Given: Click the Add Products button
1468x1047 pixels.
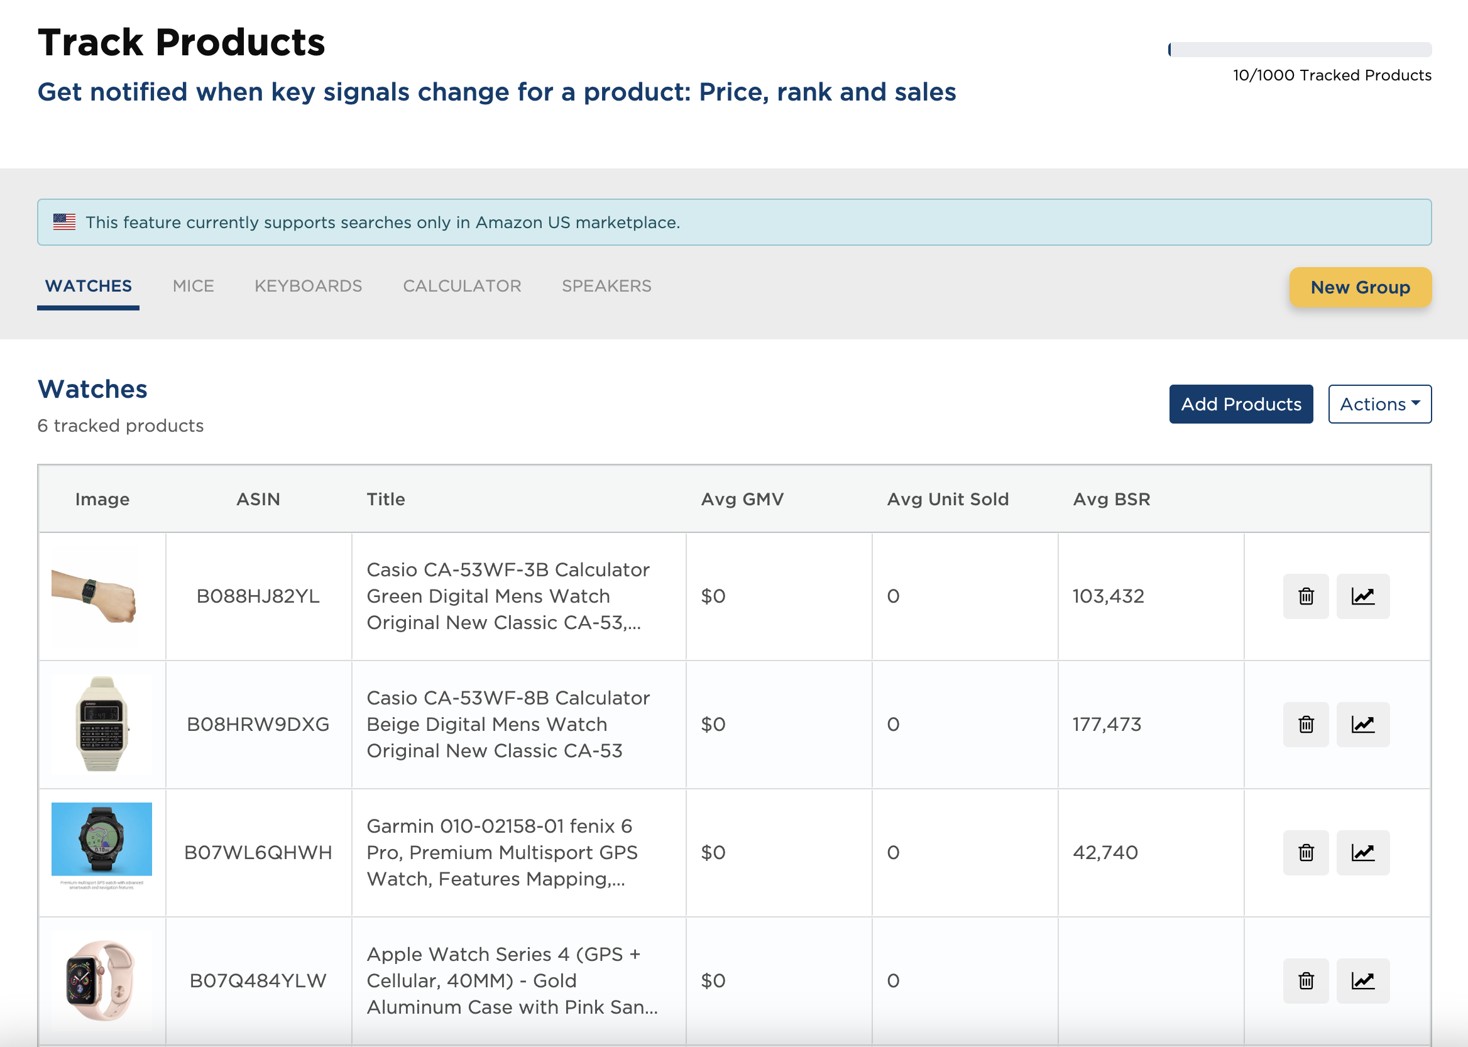Looking at the screenshot, I should [1241, 404].
